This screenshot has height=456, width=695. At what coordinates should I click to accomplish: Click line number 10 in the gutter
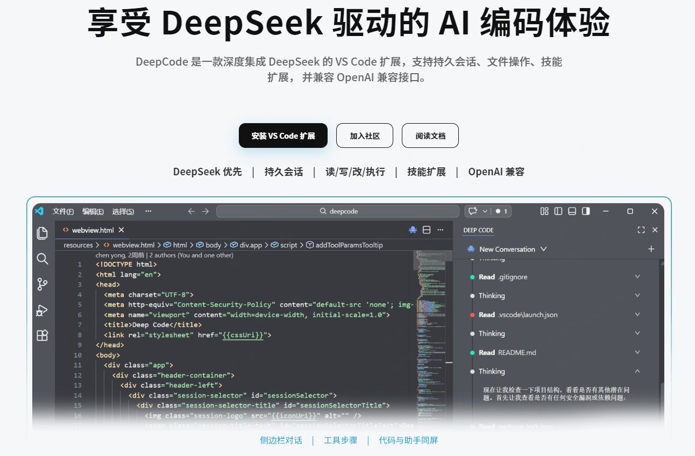coord(77,355)
